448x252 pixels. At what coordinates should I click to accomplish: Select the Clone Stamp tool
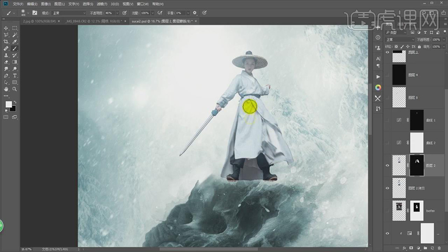click(x=6, y=55)
